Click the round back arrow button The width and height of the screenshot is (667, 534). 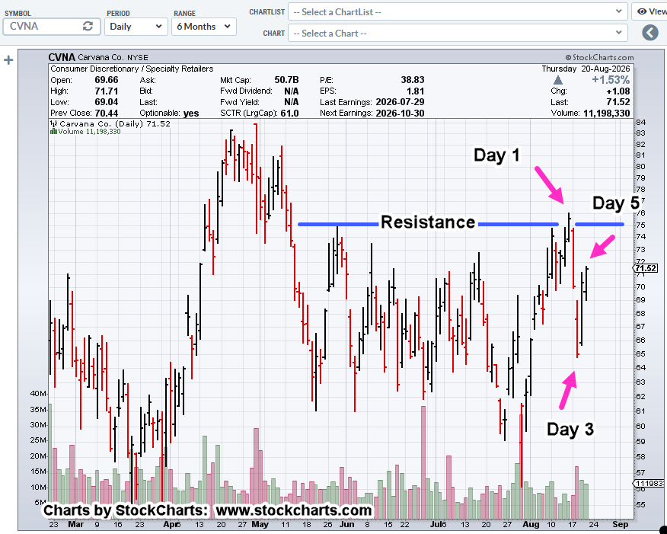click(x=650, y=33)
